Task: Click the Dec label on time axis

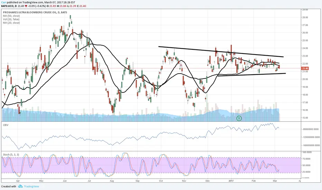Action: tap(208, 181)
